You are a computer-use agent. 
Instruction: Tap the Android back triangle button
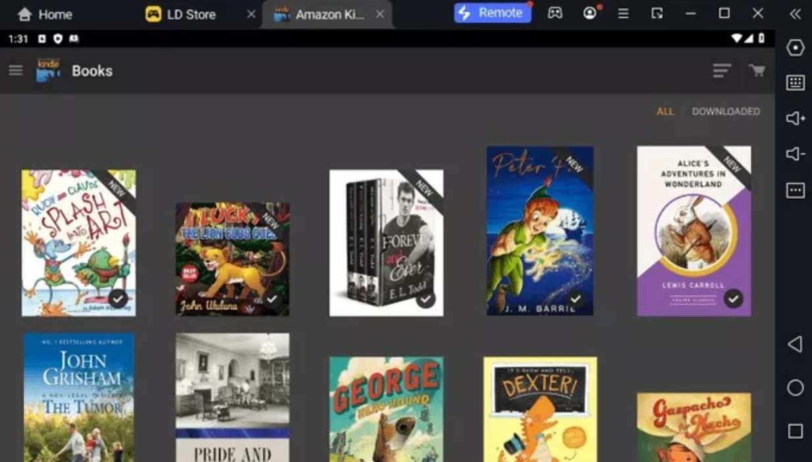click(x=796, y=344)
